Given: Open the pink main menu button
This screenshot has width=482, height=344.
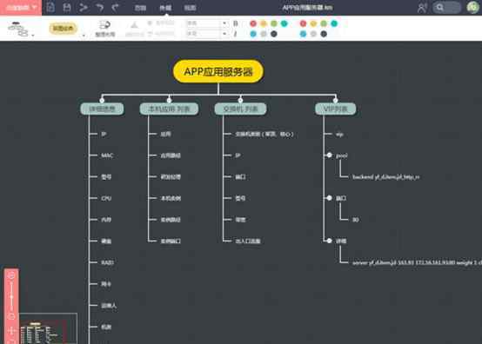Looking at the screenshot, I should 21,7.
